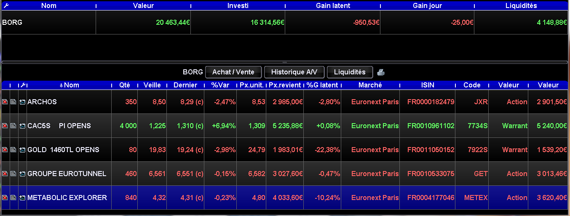Viewport: 570px width, 216px height.
Task: Click the portfolio value 20 463,44€
Action: (173, 23)
